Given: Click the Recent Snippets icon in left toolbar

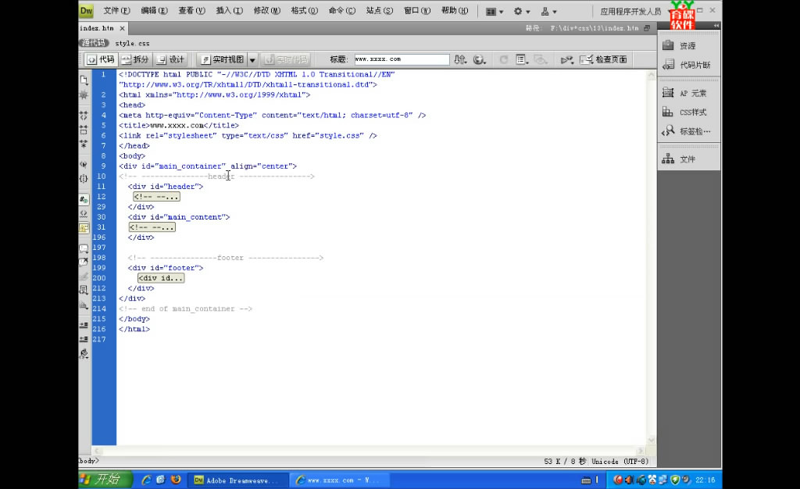Looking at the screenshot, I should [x=84, y=290].
